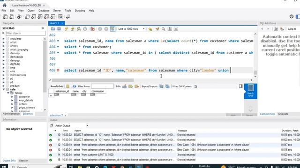Screen dimensions: 300x168
Task: Click the search table data toolbar icon
Action: tap(60, 17)
